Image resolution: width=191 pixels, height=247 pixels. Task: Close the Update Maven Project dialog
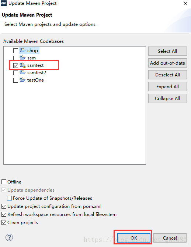(185, 3)
